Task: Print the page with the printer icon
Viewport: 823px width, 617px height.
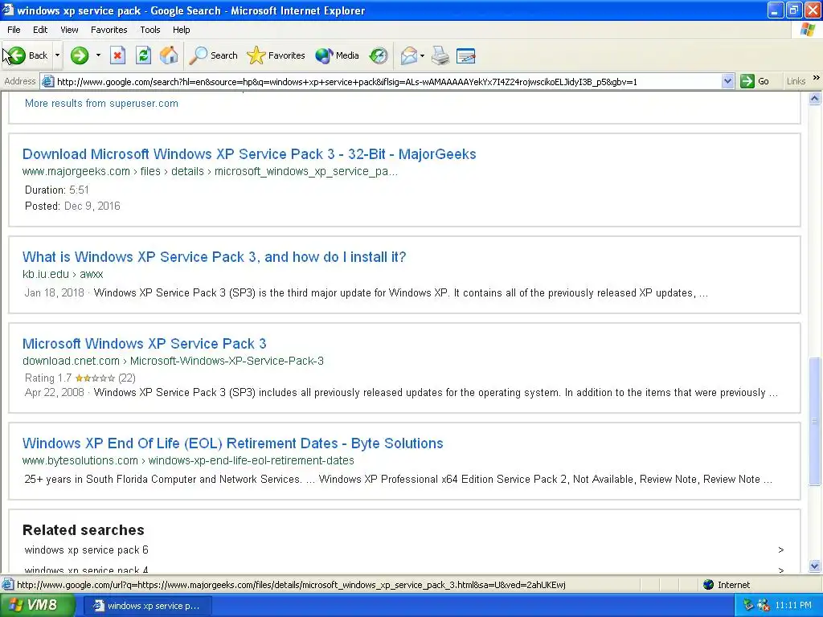Action: pyautogui.click(x=440, y=55)
